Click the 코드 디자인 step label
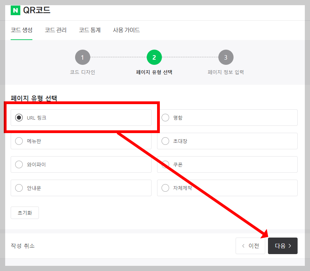 click(x=82, y=72)
